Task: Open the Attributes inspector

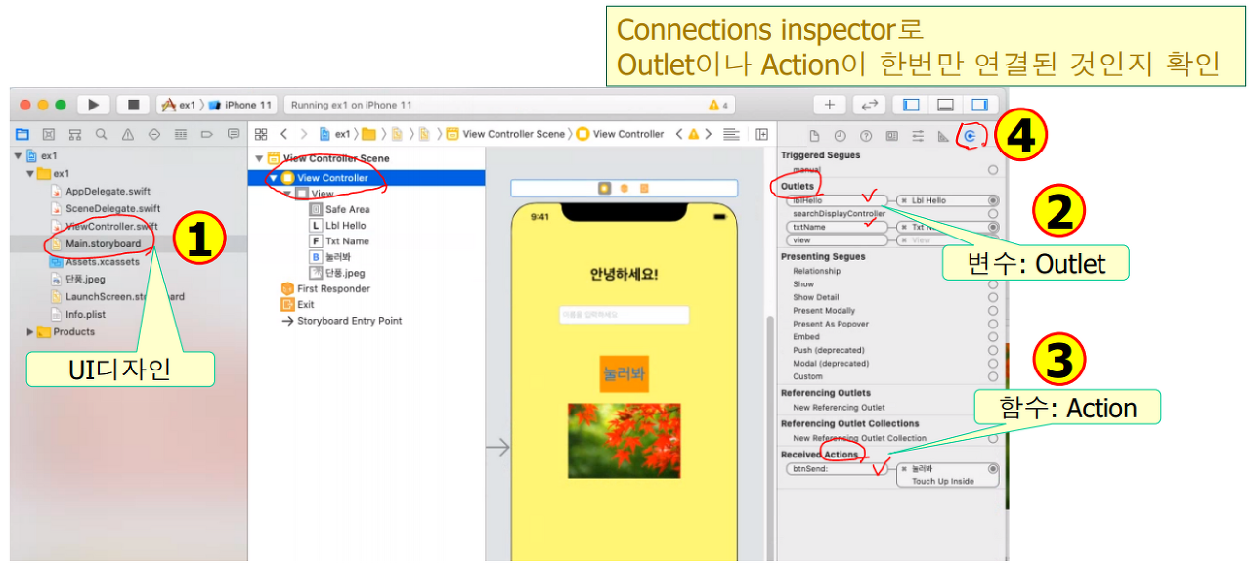Action: [x=918, y=136]
